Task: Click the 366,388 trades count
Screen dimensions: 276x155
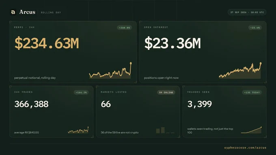Action: pyautogui.click(x=31, y=104)
